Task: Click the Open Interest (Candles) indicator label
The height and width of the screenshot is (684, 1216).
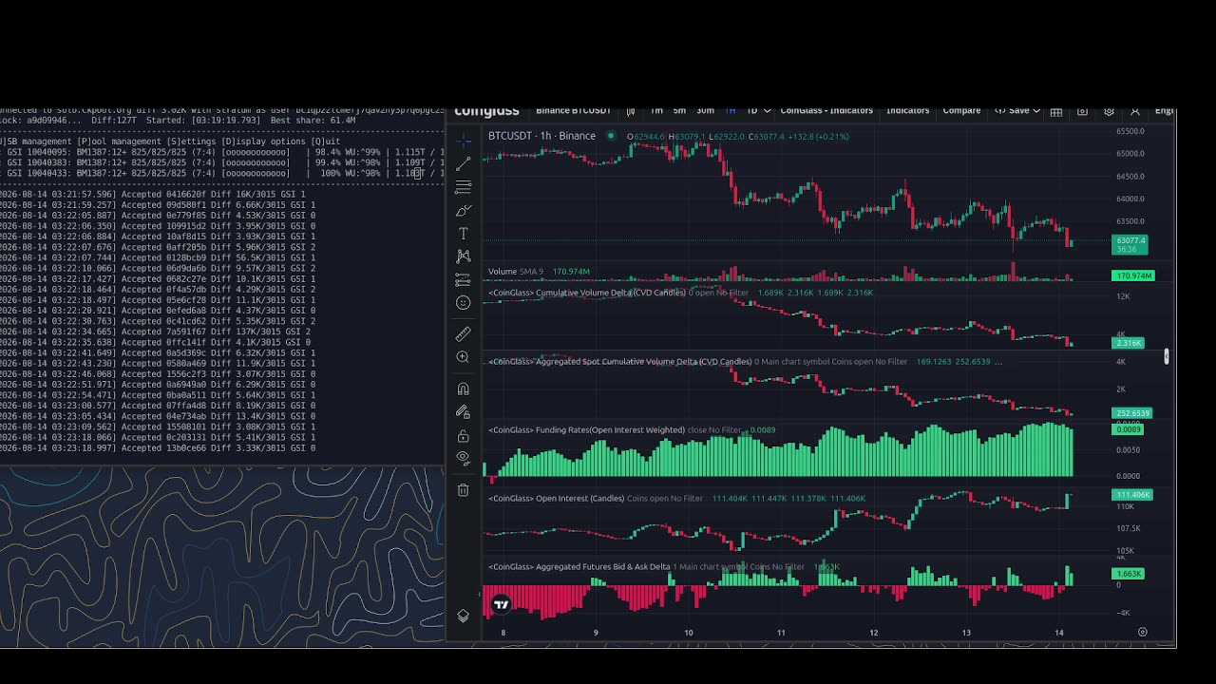Action: click(x=556, y=499)
